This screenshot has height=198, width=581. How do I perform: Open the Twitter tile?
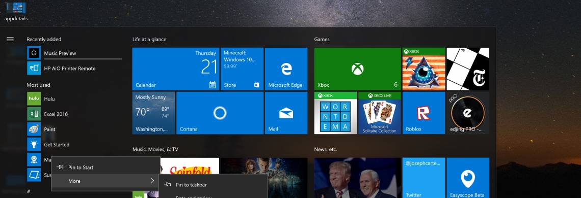(424, 178)
